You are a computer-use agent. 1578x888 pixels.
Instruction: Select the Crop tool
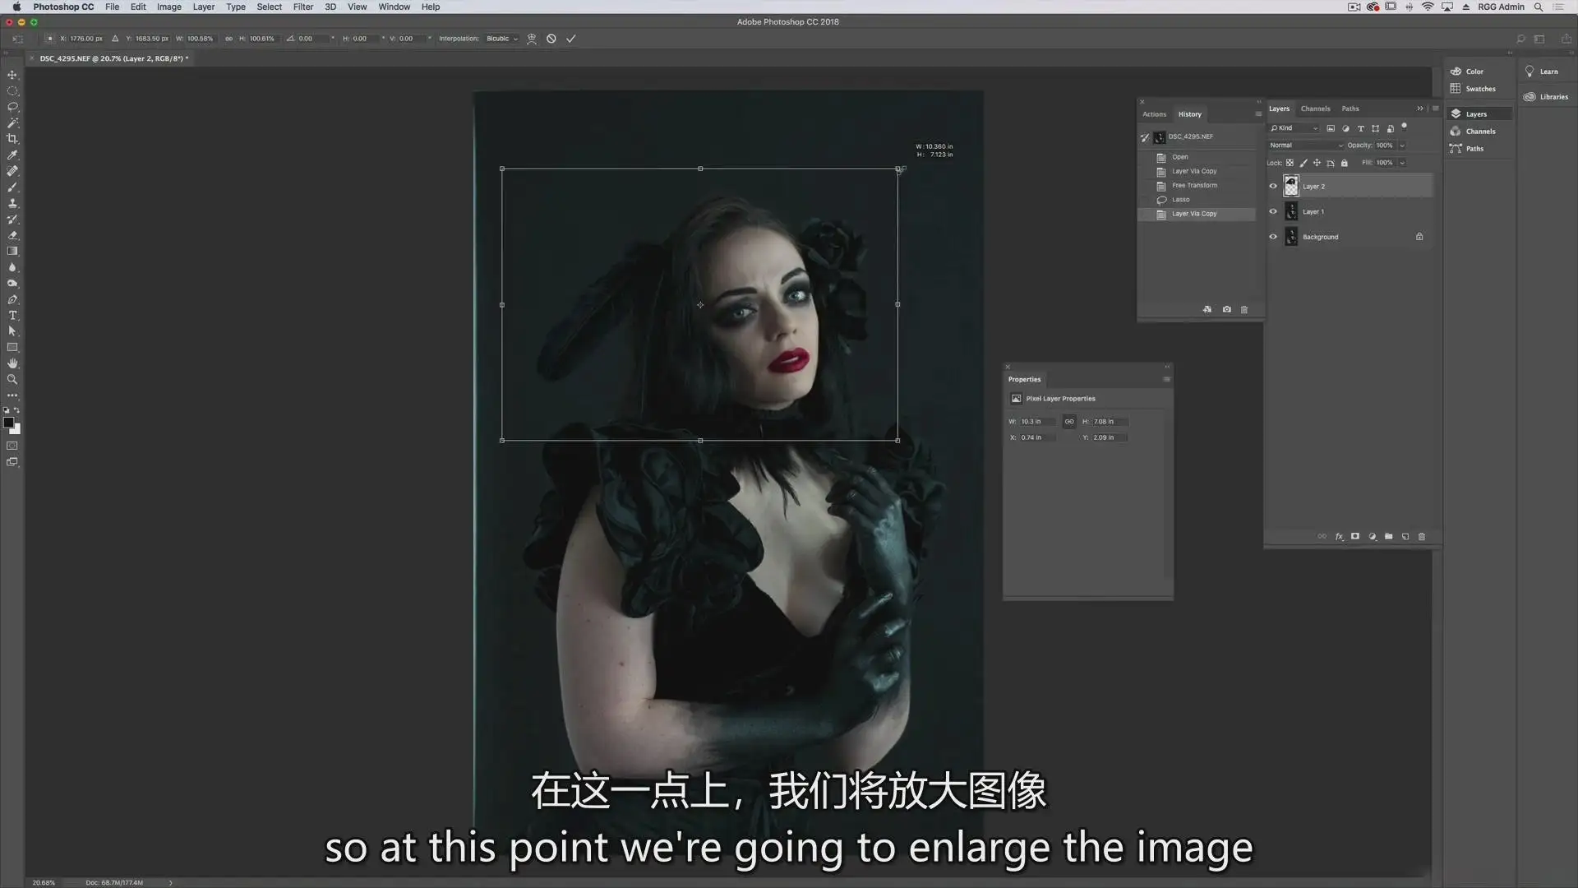pyautogui.click(x=12, y=139)
